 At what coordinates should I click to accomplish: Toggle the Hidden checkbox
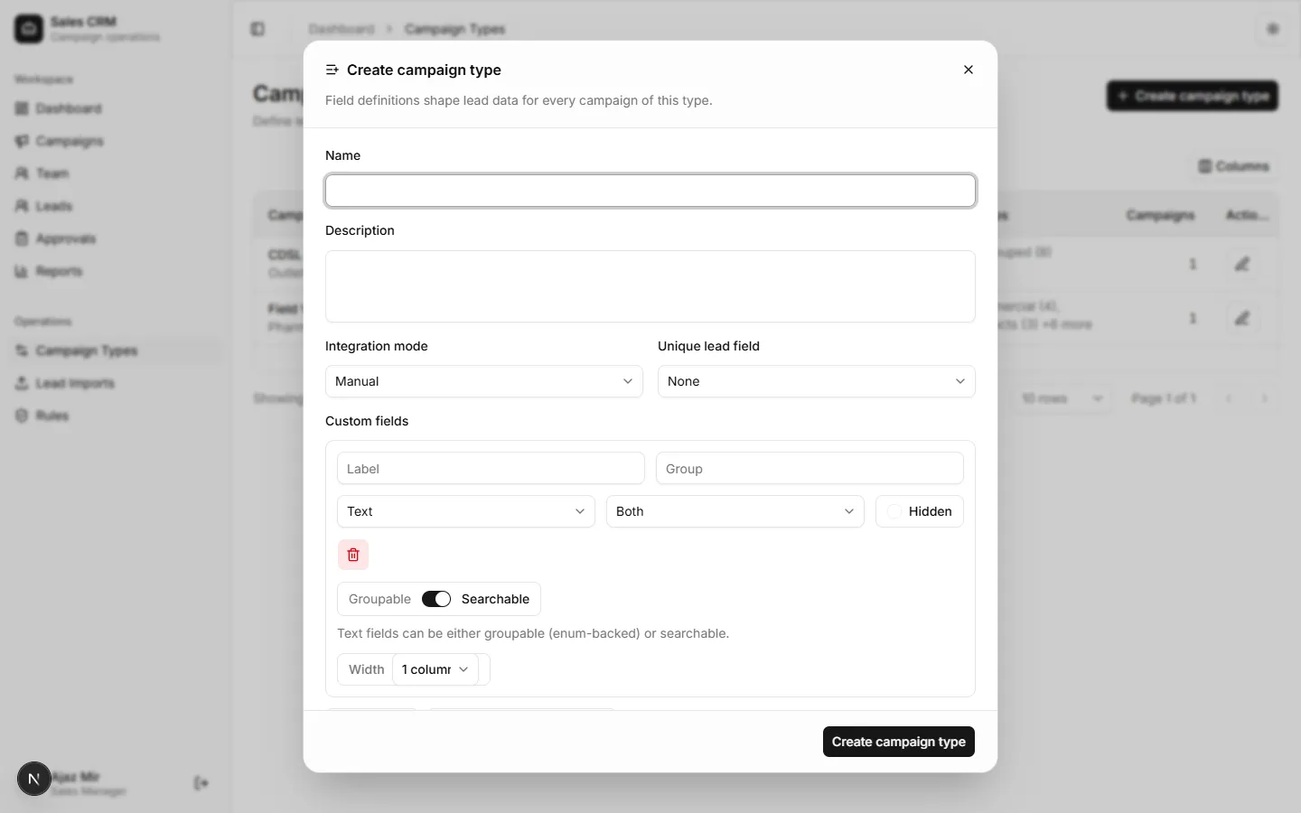click(x=894, y=511)
